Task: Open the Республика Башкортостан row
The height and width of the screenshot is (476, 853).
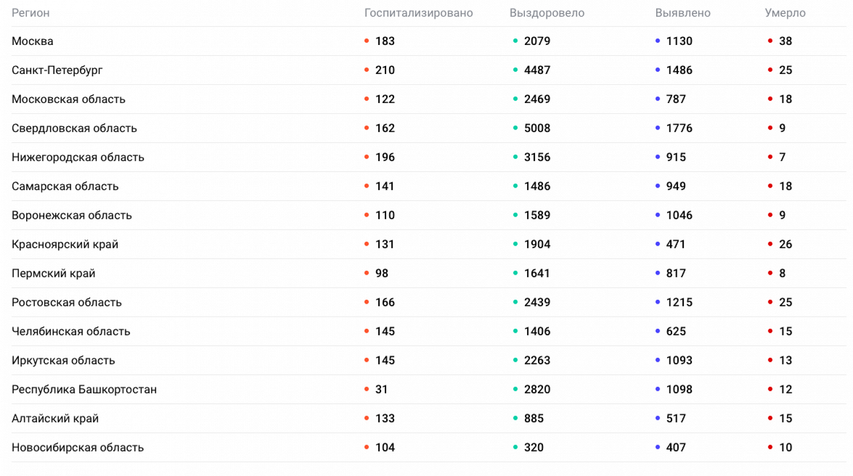Action: tap(84, 390)
